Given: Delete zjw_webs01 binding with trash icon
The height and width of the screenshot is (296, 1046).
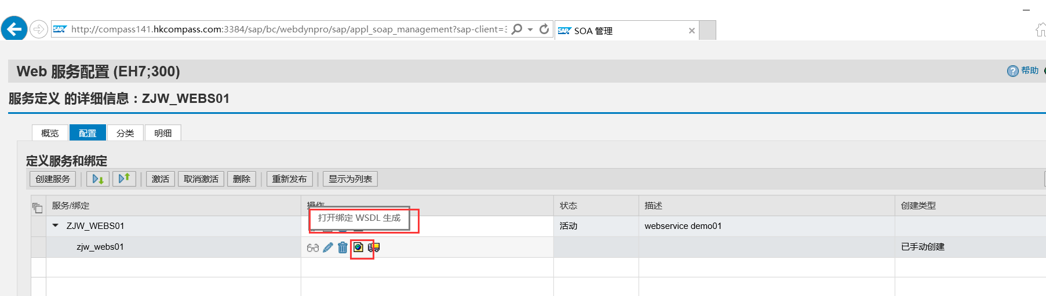Looking at the screenshot, I should pyautogui.click(x=343, y=247).
